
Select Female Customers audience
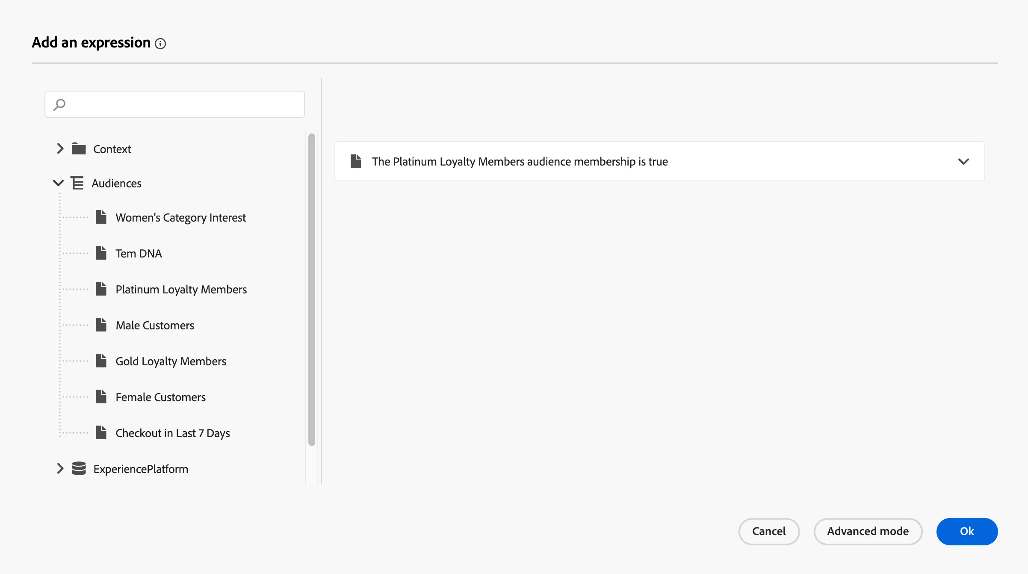(161, 397)
